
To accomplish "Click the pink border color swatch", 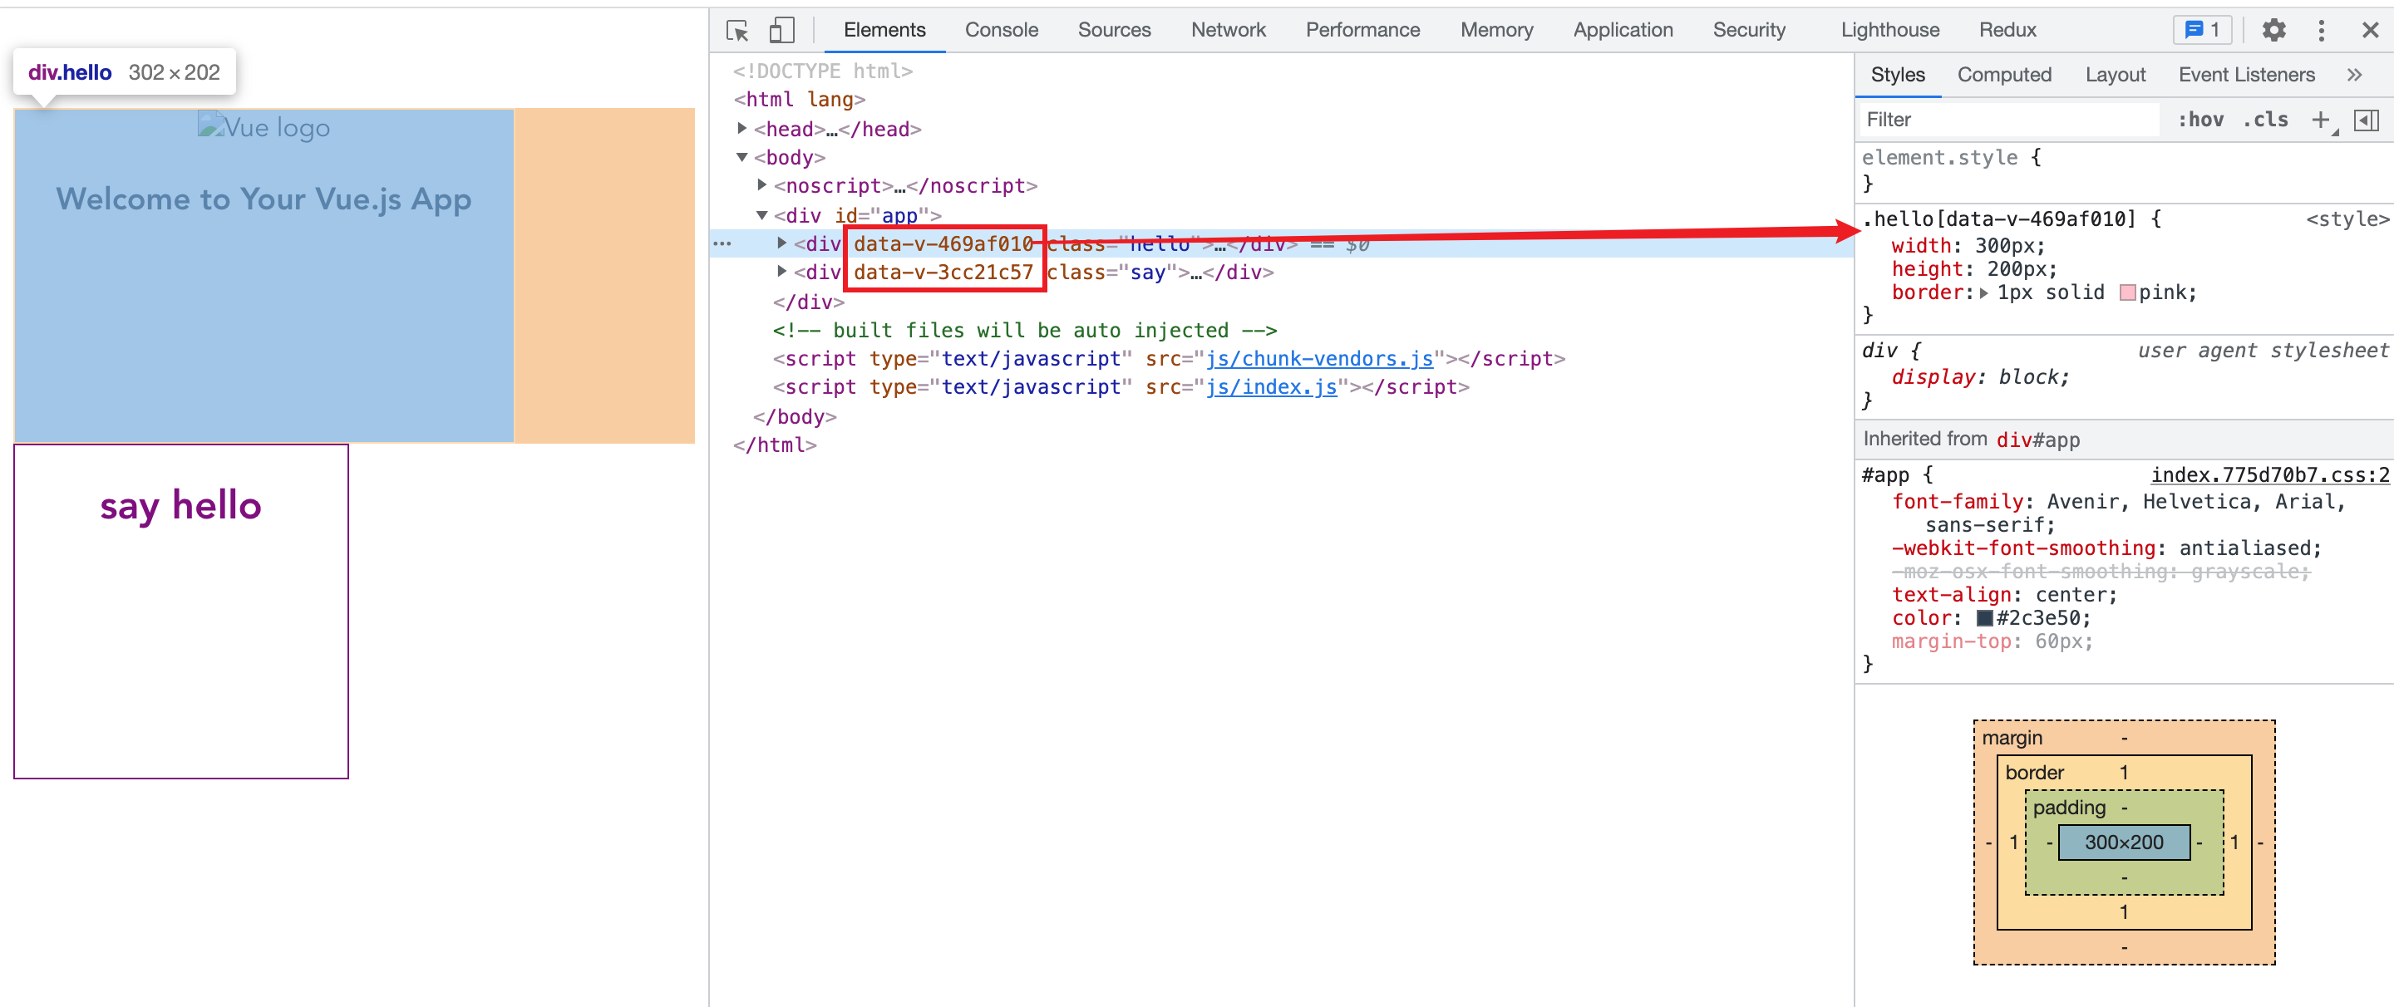I will pos(2127,292).
